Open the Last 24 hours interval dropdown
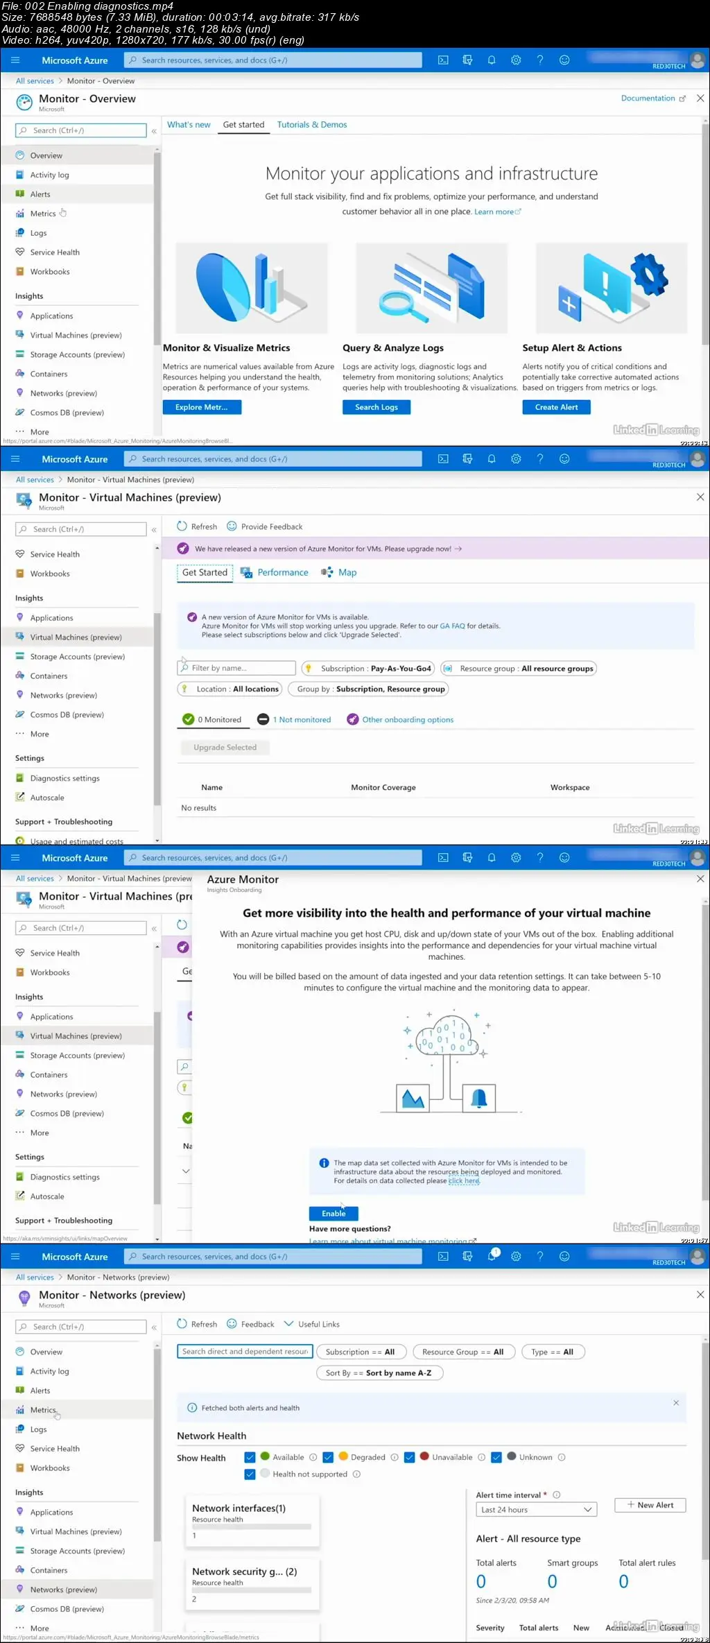710x1643 pixels. [x=536, y=1510]
